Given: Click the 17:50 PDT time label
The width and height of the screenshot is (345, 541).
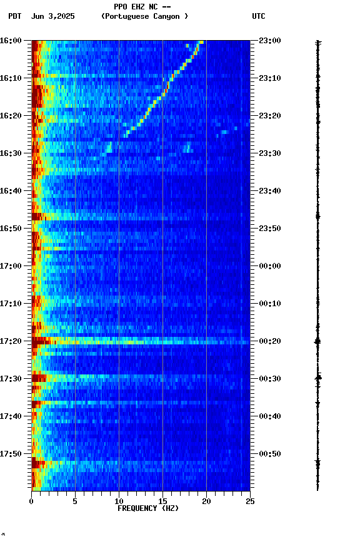Looking at the screenshot, I should pos(11,454).
